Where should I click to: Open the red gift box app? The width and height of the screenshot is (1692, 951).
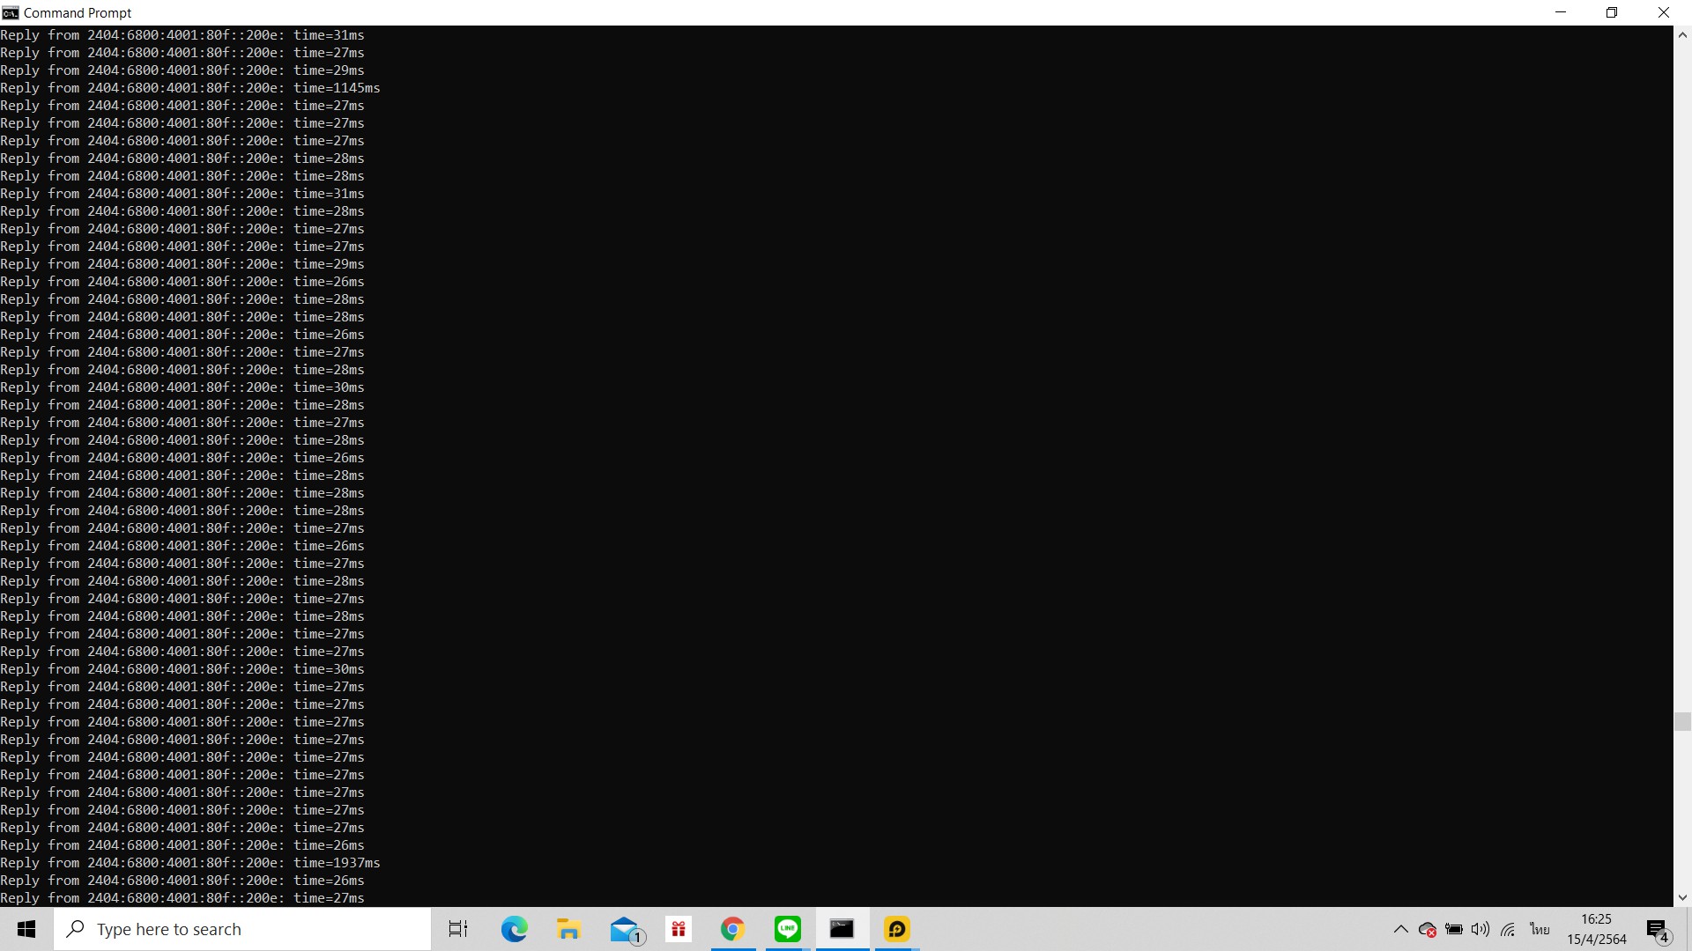pyautogui.click(x=679, y=929)
